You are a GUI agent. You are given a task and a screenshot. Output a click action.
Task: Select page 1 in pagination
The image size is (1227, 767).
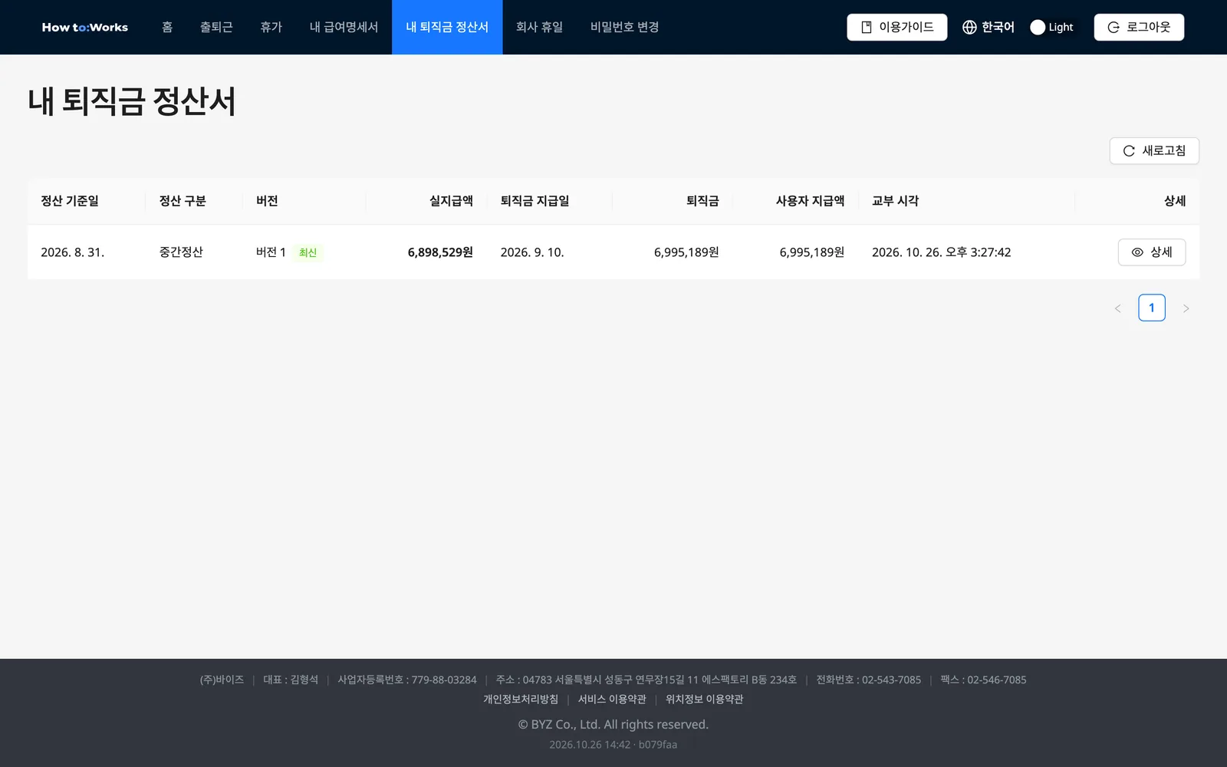click(1152, 308)
